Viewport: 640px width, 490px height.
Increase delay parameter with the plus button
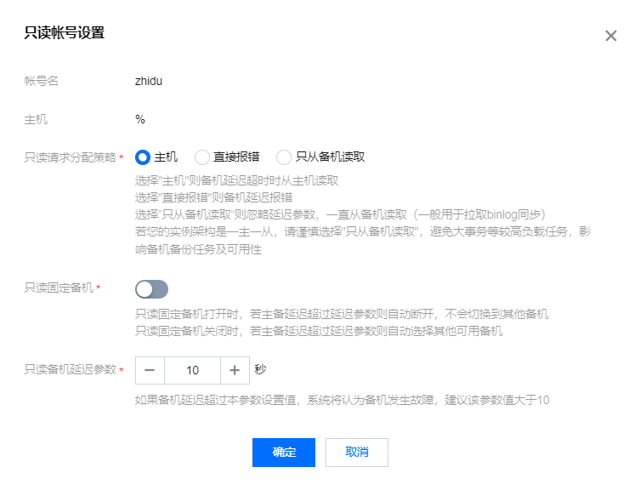[x=235, y=370]
